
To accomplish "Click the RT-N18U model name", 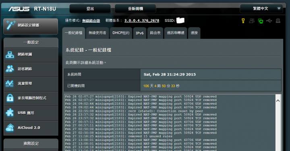I will [x=45, y=9].
